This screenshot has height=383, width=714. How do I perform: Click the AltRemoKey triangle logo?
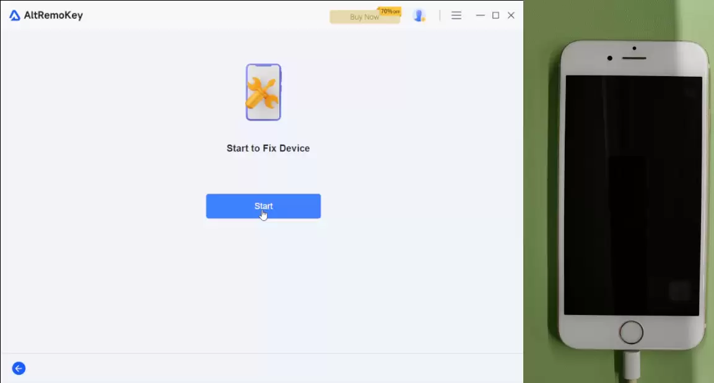click(15, 15)
